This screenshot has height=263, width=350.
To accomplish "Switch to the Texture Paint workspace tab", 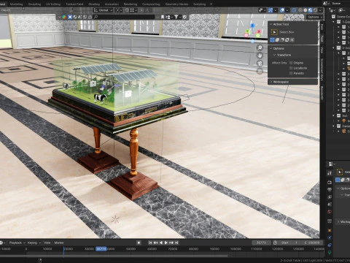I will (74, 4).
